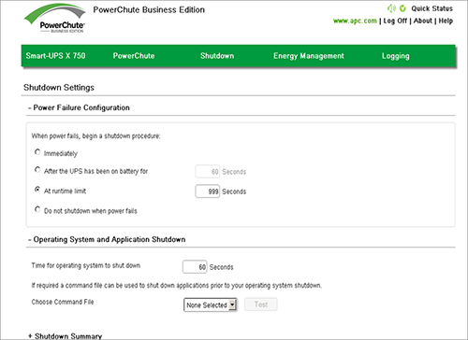Click the Test button
Screen dimensions: 468x340
coord(261,305)
